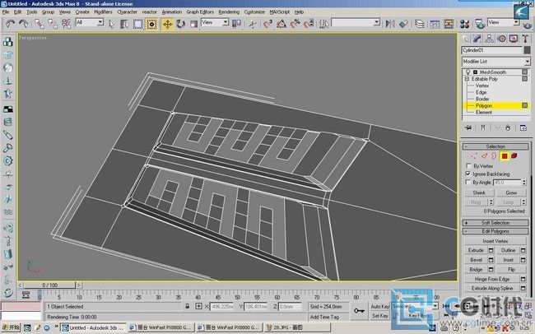Activate the Select and Link tool
The image size is (535, 334).
[x=40, y=24]
